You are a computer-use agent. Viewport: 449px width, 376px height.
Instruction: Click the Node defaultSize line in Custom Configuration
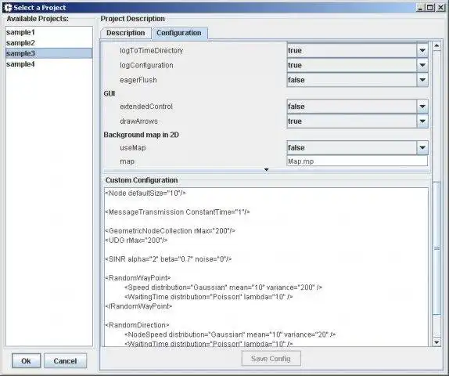tap(145, 193)
